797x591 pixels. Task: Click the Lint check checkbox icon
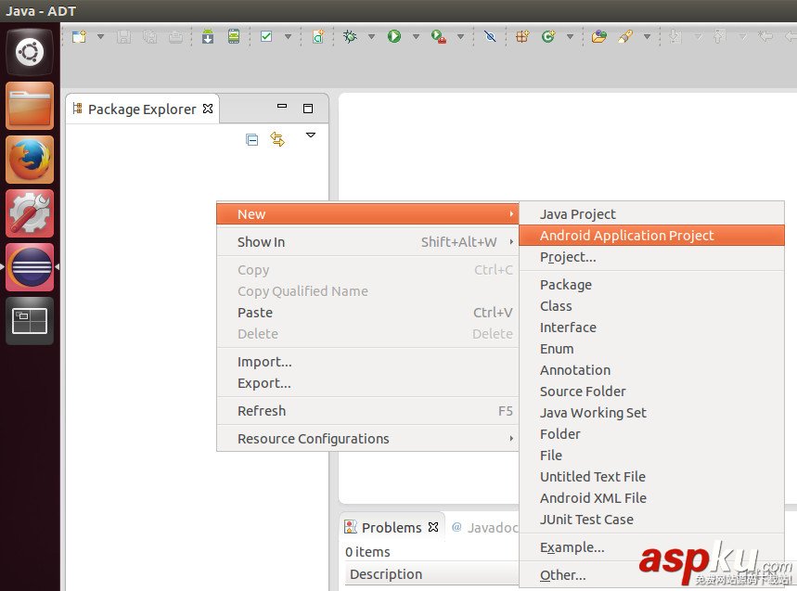coord(266,36)
